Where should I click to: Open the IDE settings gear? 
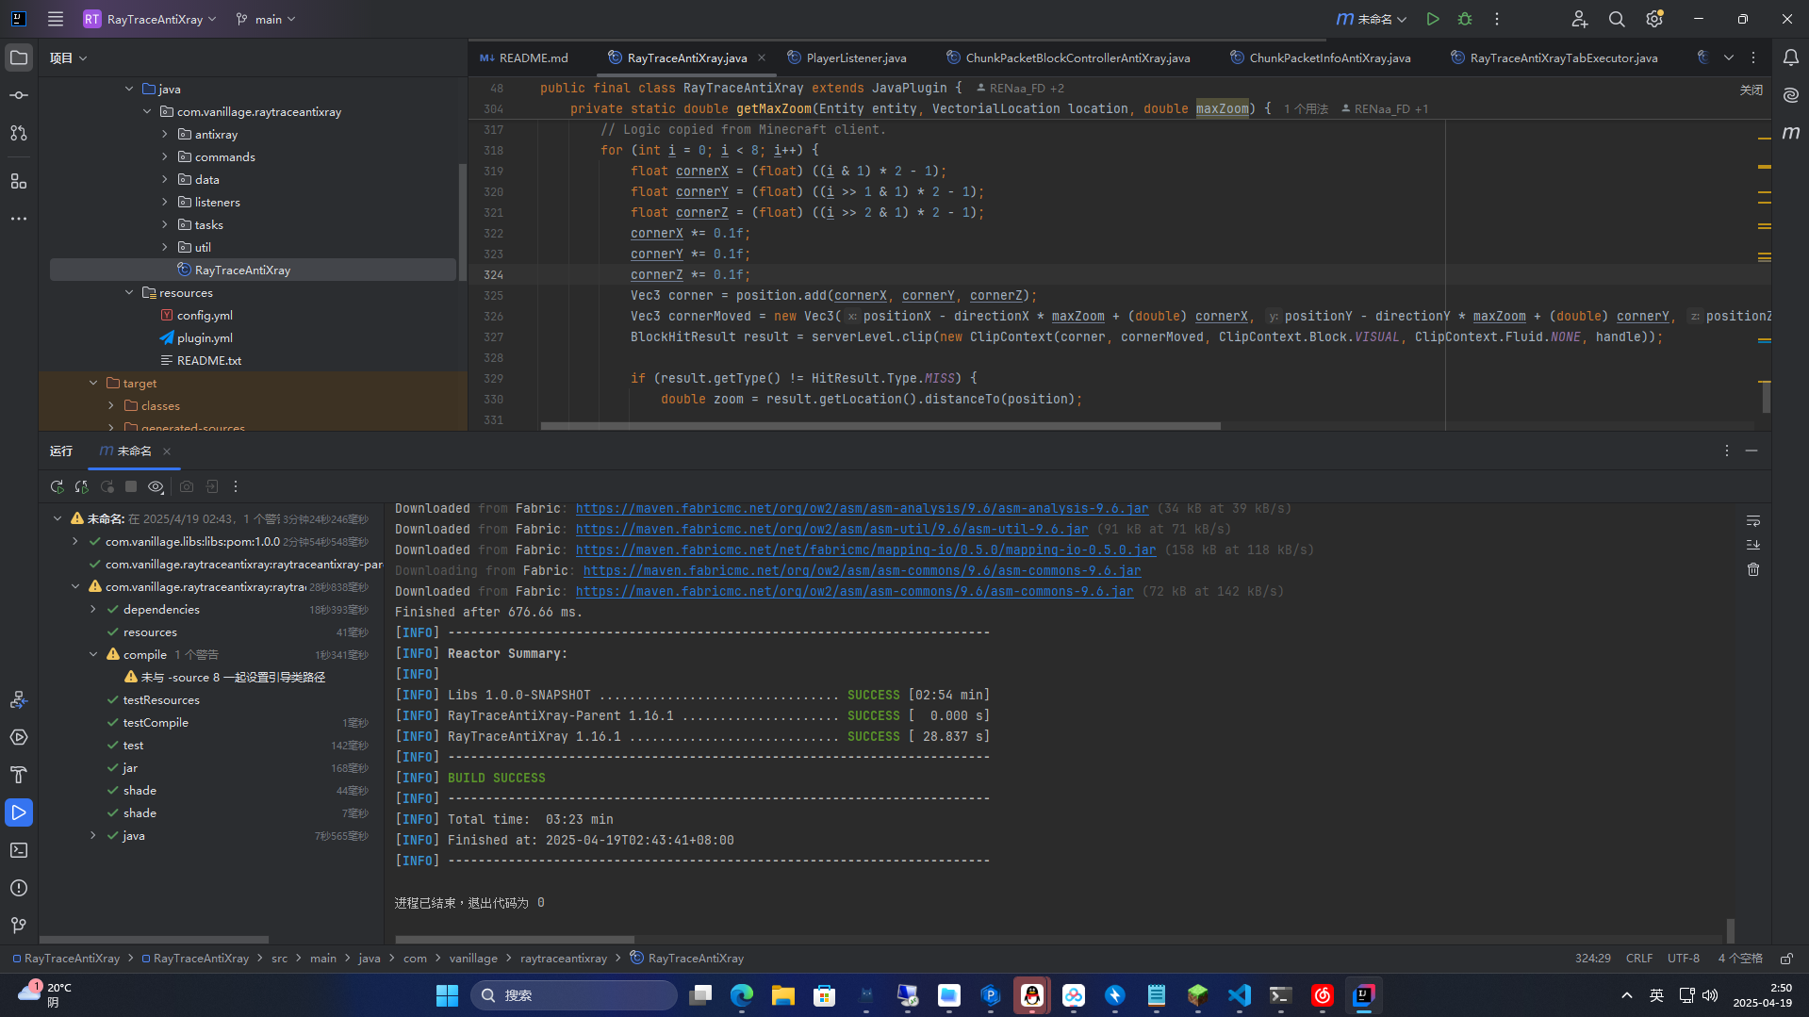1653,19
